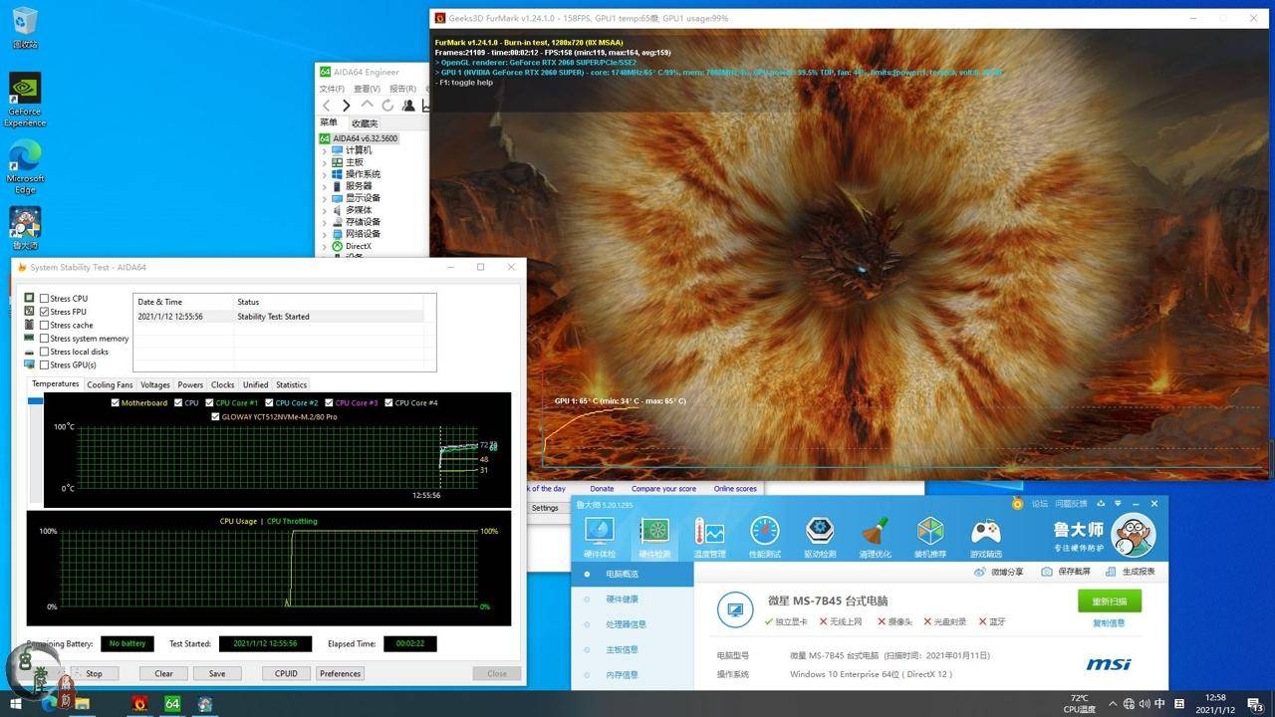
Task: Enable Stress local disks checkbox
Action: [x=44, y=352]
